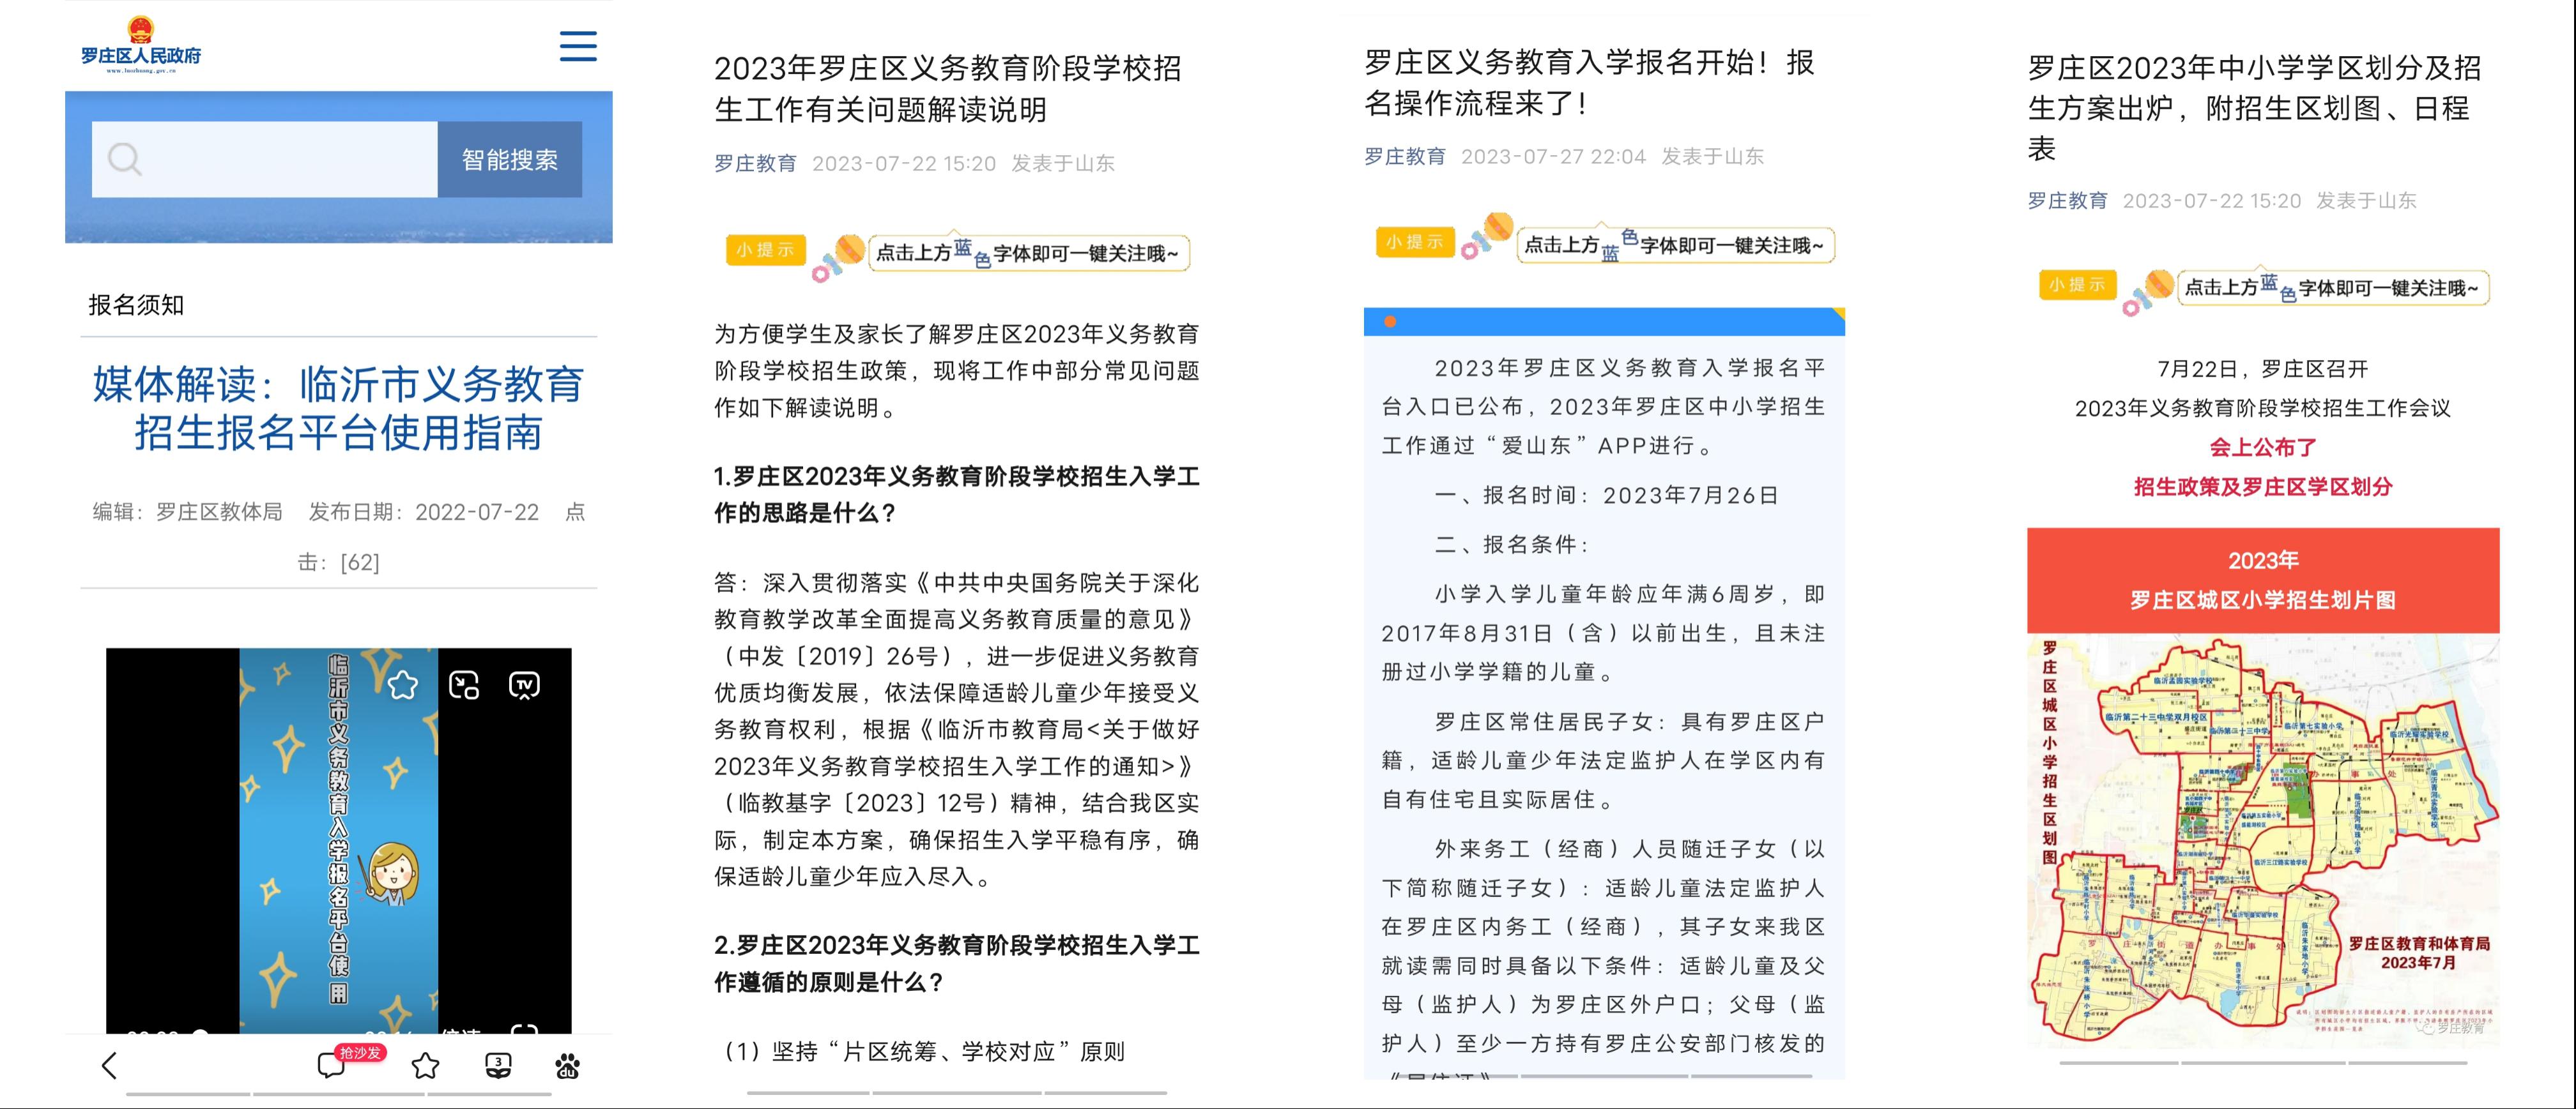Click title 2023年罗庄区义务教育阶段学校招生工作有关问题解读说明
This screenshot has width=2576, height=1109.
tap(948, 89)
